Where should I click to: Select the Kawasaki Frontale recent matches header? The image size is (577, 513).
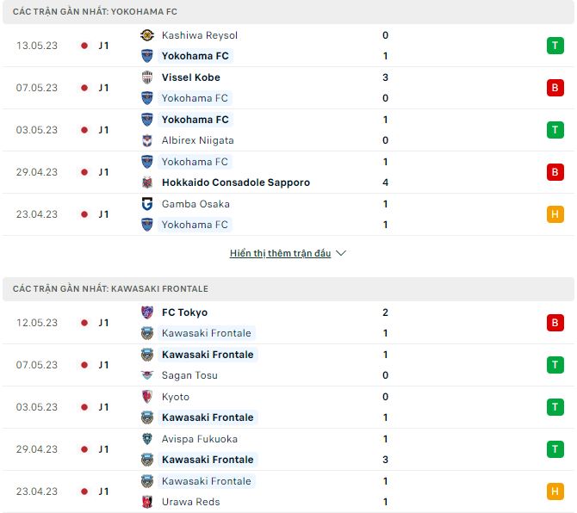click(109, 289)
